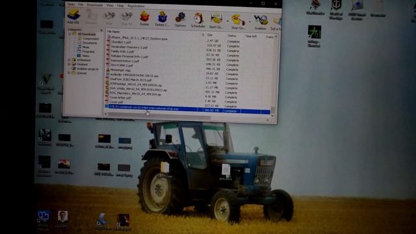The width and height of the screenshot is (416, 234).
Task: Open the Registration menu
Action: [x=136, y=6]
